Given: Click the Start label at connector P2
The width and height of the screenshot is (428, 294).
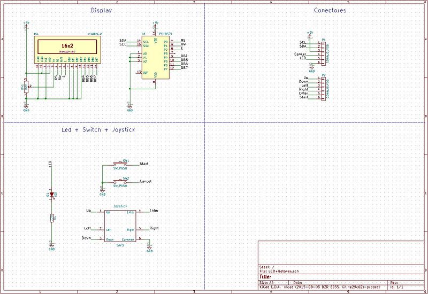Looking at the screenshot, I should click(304, 97).
